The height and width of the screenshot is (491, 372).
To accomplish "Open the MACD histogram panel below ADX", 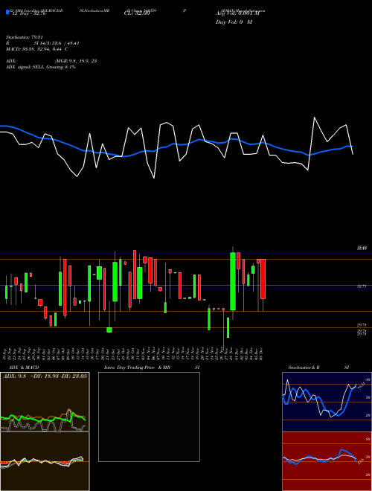I will coord(45,461).
